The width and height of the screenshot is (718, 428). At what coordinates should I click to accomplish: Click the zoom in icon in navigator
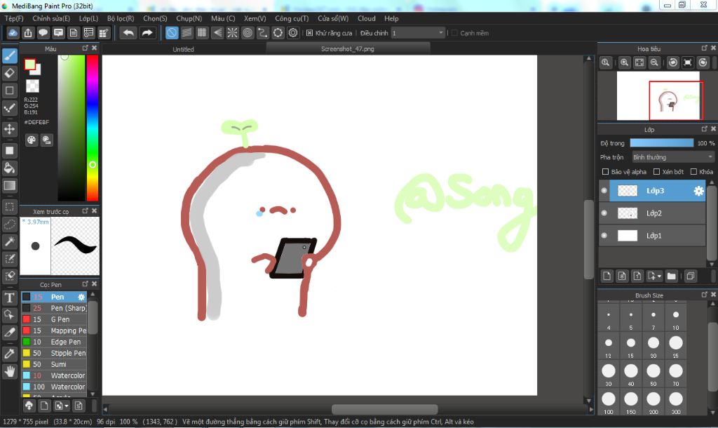624,63
